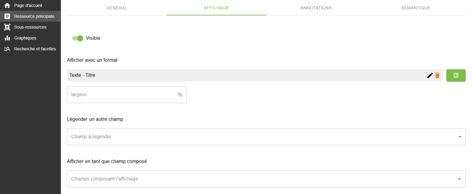Focus the largeur percentage input field
The image size is (472, 194).
pos(126,95)
